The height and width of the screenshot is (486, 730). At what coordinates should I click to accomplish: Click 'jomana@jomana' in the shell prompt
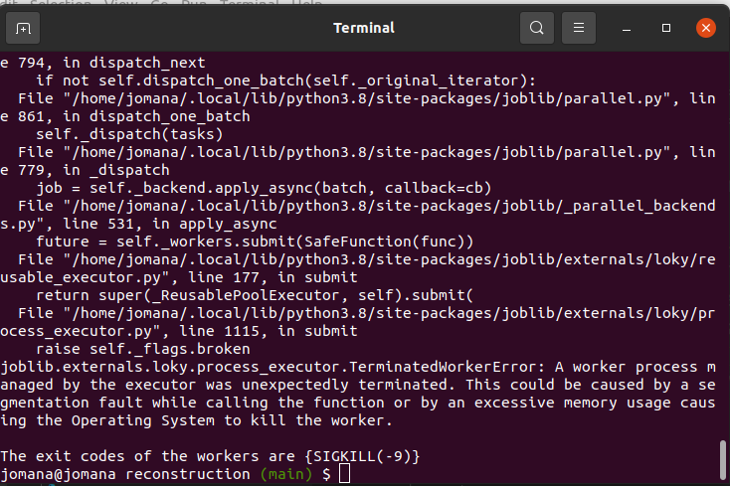(x=58, y=474)
